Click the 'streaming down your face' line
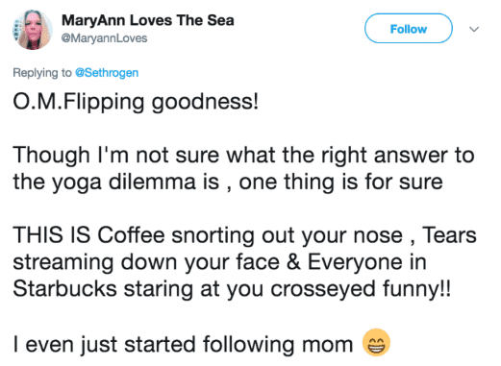The width and height of the screenshot is (501, 366). [219, 262]
